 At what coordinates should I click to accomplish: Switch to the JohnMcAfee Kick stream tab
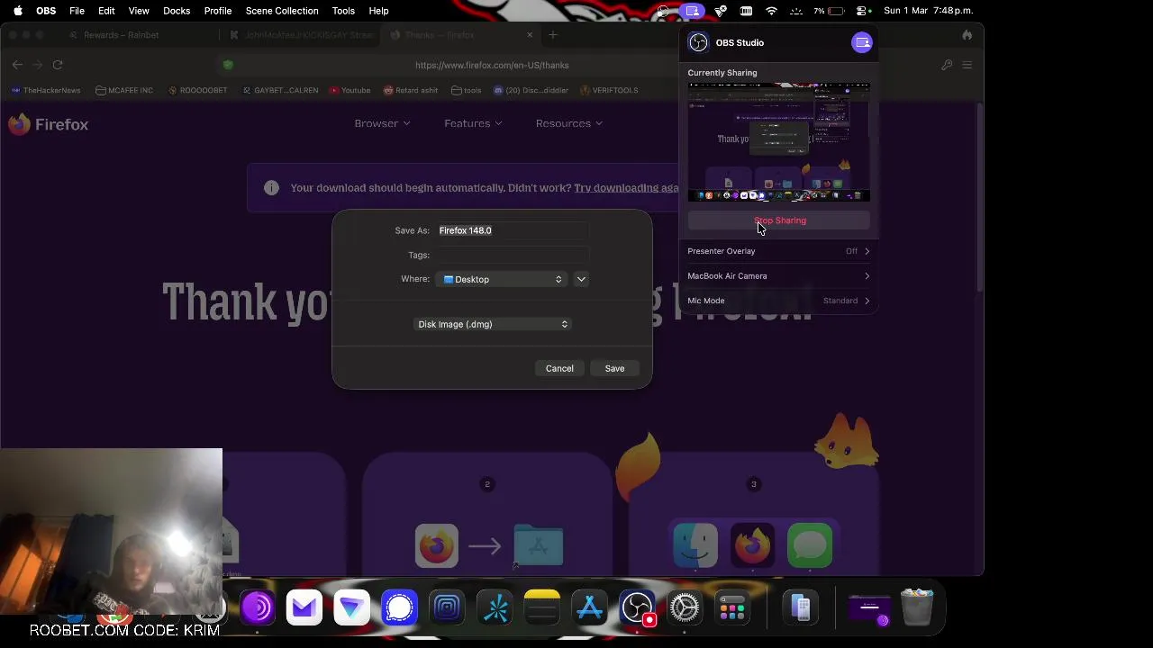pyautogui.click(x=303, y=35)
